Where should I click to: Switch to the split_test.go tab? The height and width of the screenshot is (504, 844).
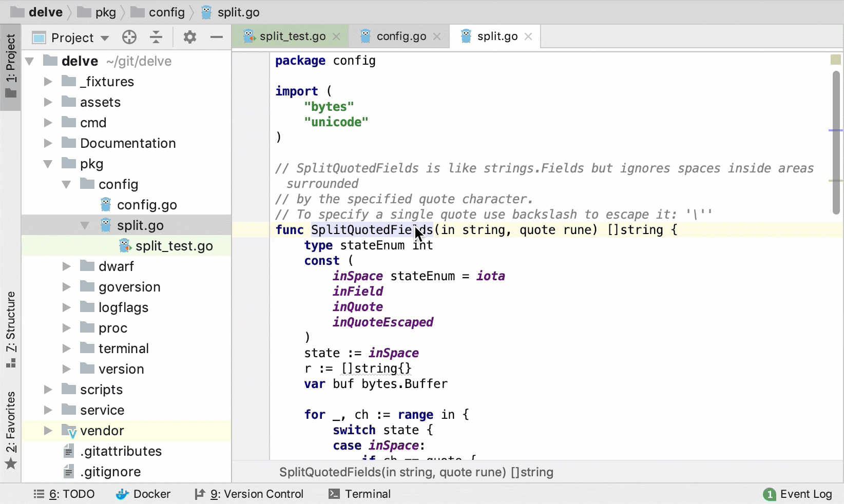pos(292,36)
